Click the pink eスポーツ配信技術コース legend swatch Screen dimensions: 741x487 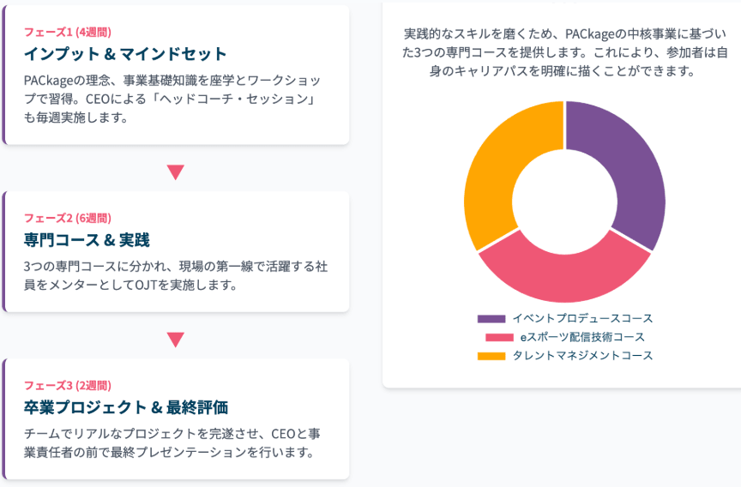(x=498, y=338)
